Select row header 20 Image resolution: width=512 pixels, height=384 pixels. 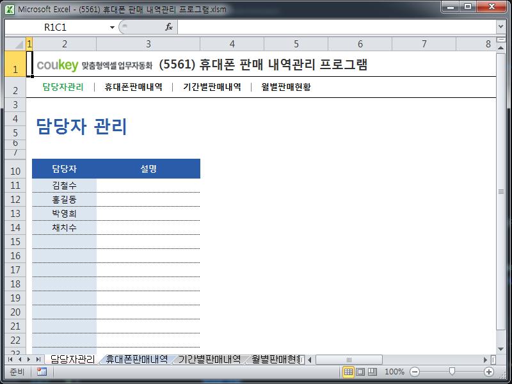[x=15, y=312]
